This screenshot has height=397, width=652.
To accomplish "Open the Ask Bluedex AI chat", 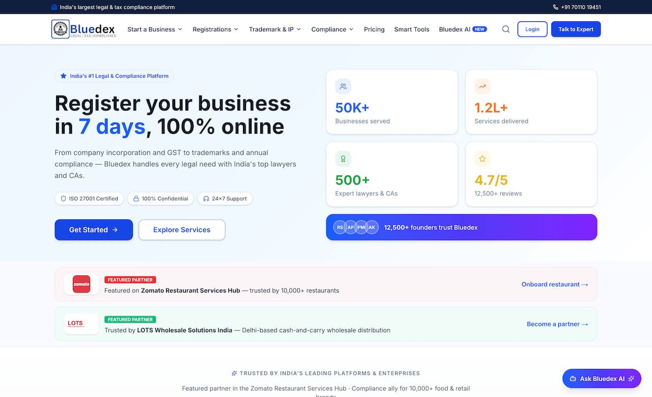I will click(x=602, y=379).
